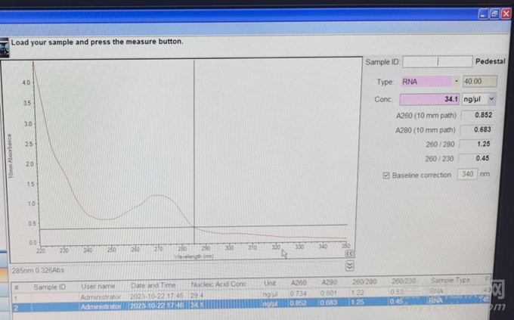Collapse graph using double-arrow icon at bottom right
514x320 pixels.
click(349, 266)
